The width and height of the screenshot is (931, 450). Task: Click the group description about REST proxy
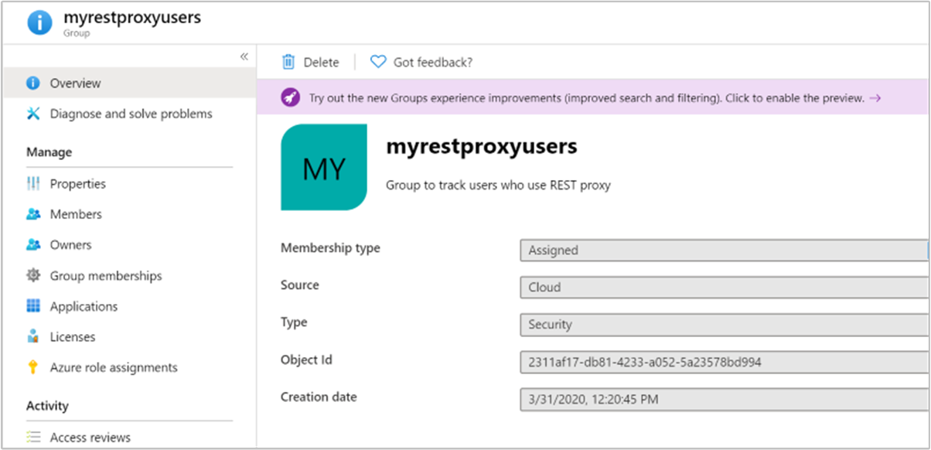tap(498, 186)
